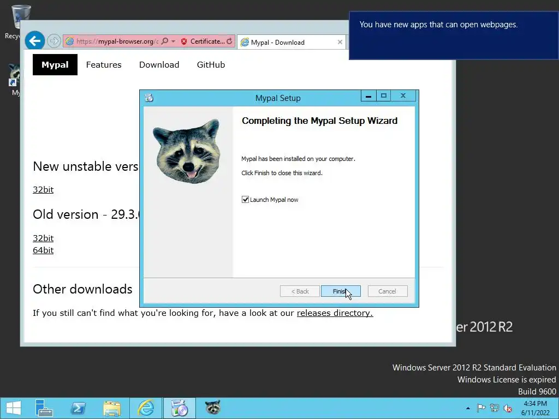
Task: Click the Mypal raccoon taskbar icon
Action: [x=213, y=407]
